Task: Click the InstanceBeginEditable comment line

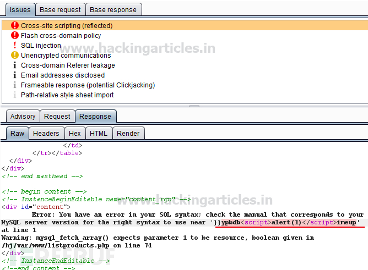Action: [96, 199]
